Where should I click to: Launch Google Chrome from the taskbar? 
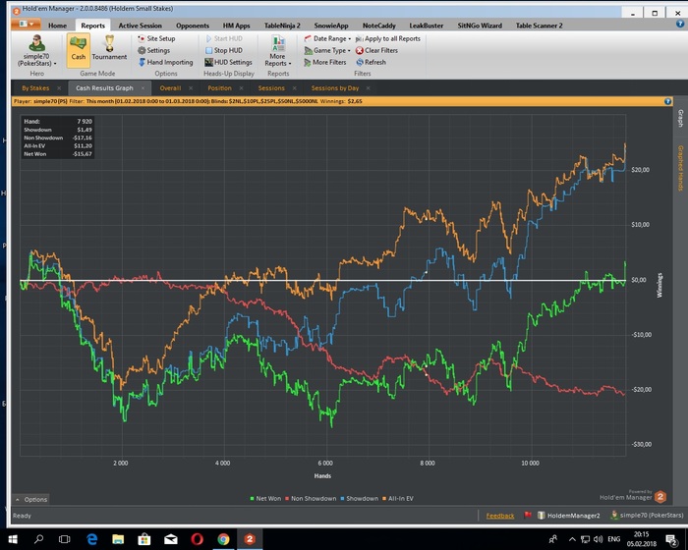pos(223,539)
